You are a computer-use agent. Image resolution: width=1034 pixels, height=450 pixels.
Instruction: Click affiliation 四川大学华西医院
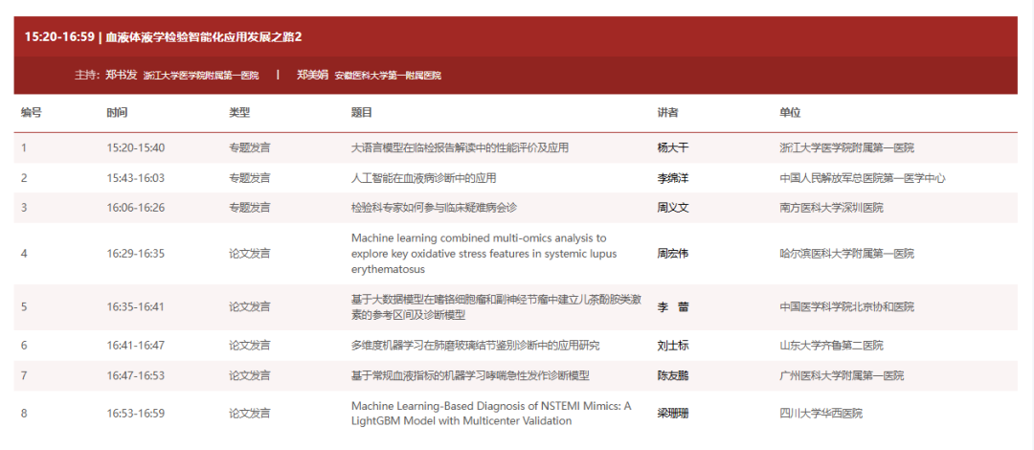[821, 414]
